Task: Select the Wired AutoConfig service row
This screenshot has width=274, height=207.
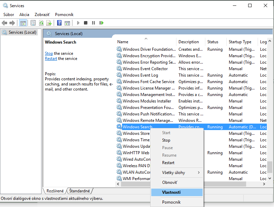Action: 133,159
